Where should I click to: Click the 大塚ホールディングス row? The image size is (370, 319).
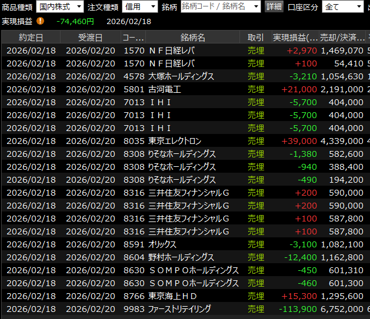tap(176, 76)
